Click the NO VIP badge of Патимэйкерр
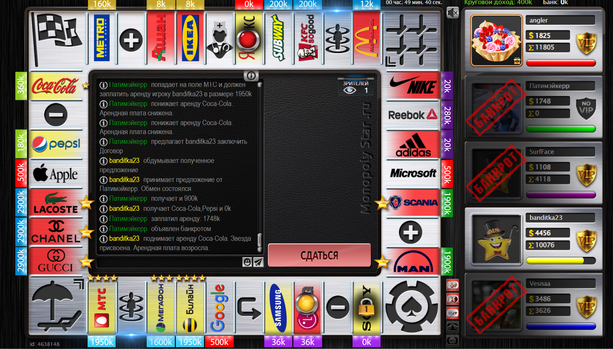This screenshot has height=349, width=613. [586, 108]
